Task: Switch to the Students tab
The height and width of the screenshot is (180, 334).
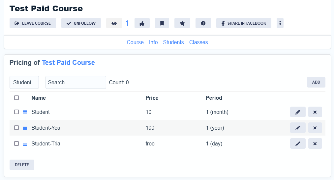Action: coord(173,42)
